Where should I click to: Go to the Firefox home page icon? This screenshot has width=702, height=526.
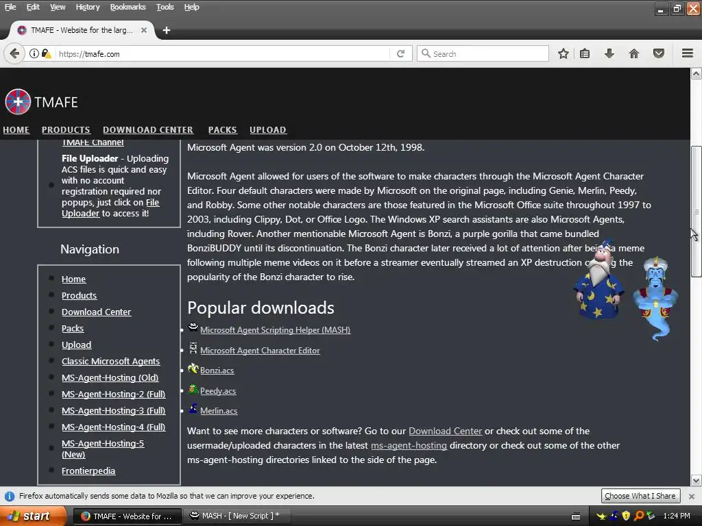(x=633, y=53)
